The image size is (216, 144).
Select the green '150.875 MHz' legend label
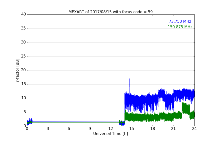click(x=180, y=27)
